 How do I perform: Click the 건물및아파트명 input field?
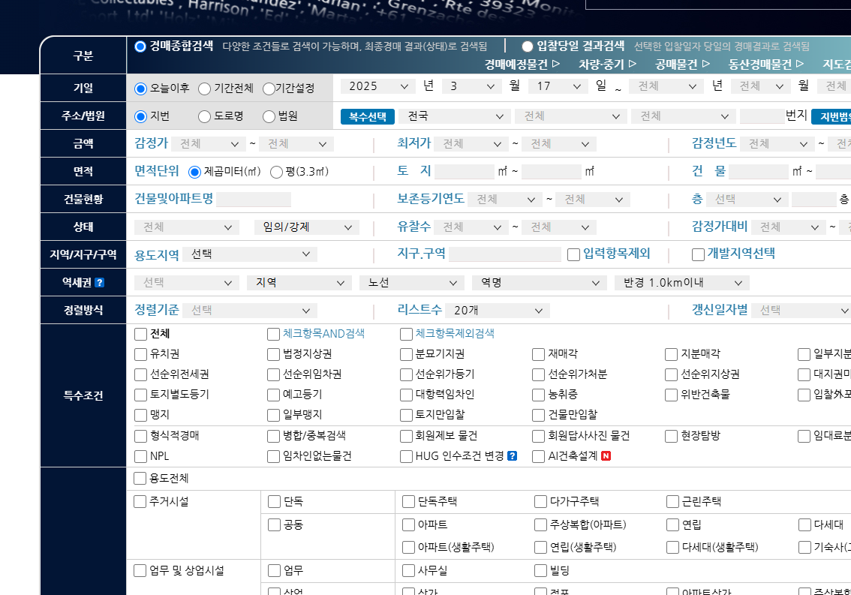pos(254,200)
